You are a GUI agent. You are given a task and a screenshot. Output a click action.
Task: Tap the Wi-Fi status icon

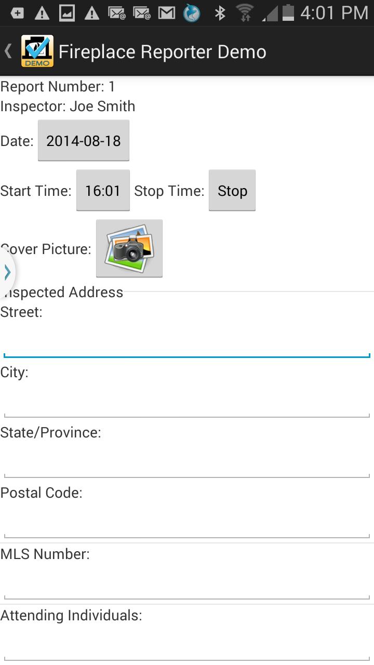tap(244, 13)
